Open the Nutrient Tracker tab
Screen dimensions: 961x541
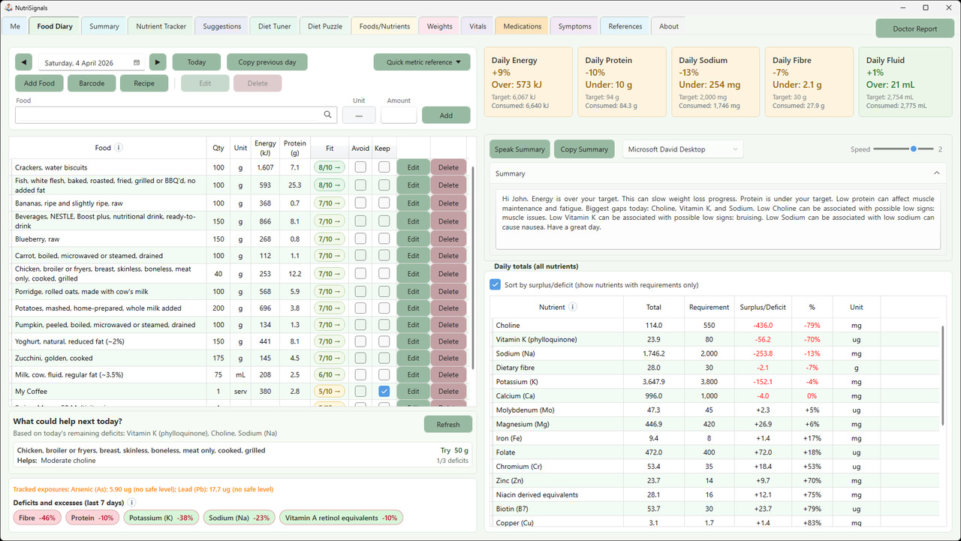160,25
